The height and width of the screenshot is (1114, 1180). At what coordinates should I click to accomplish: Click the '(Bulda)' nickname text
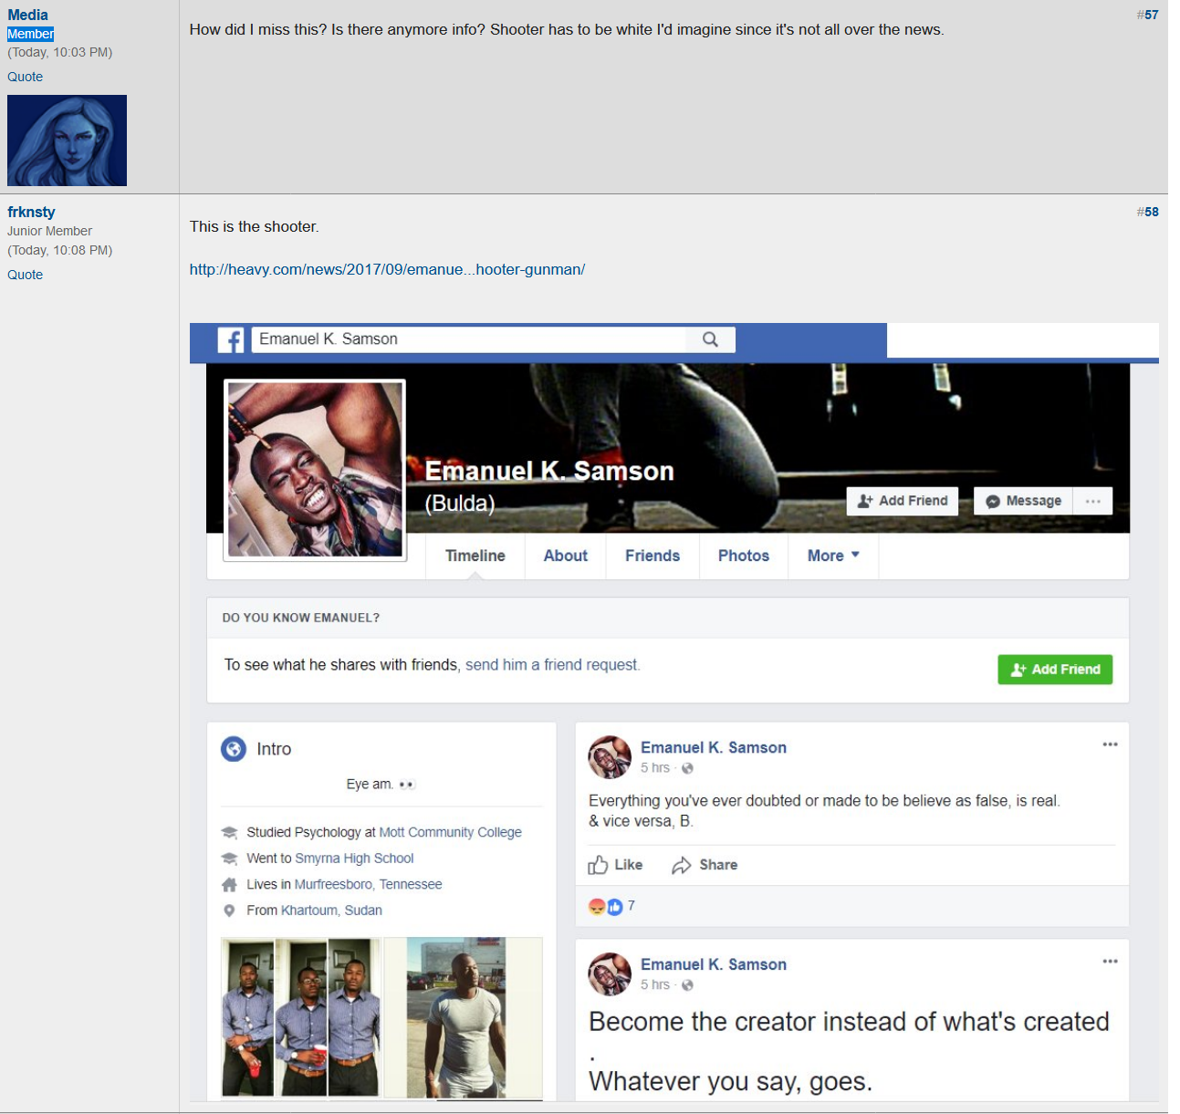coord(460,504)
